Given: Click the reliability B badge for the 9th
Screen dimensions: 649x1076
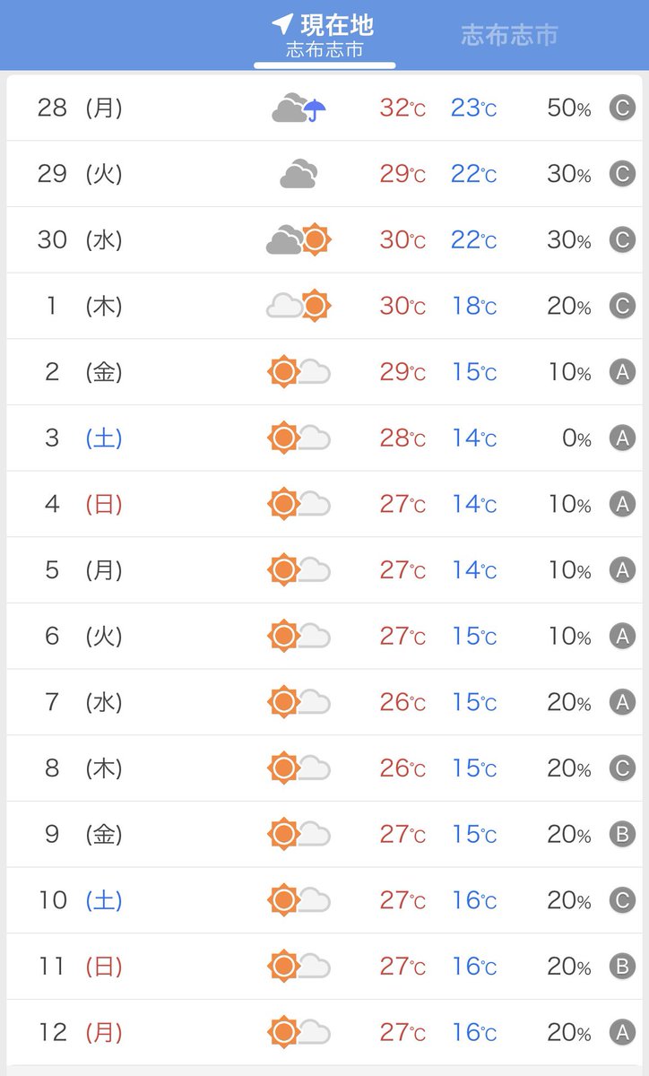Looking at the screenshot, I should [x=622, y=835].
